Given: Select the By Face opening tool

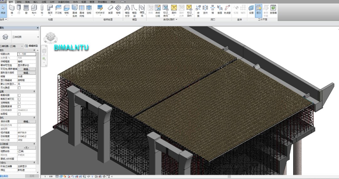Looking at the screenshot, I should tap(198, 11).
